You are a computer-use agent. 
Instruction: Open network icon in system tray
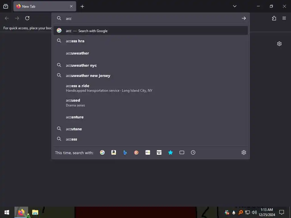point(248,212)
